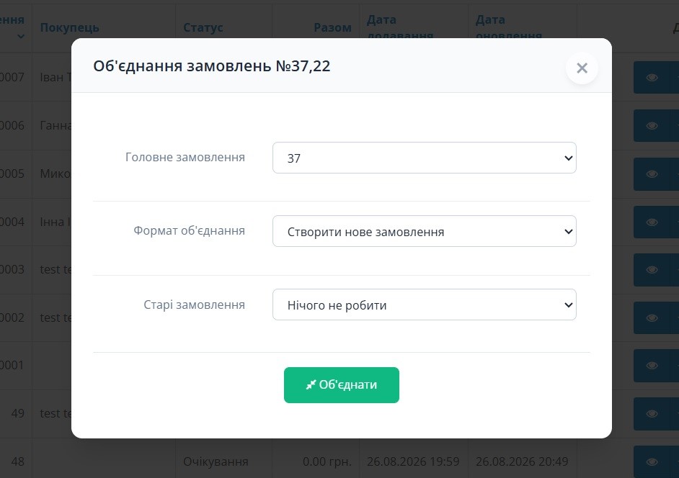This screenshot has width=679, height=478.
Task: Click the date 26.08.2026 20:49 in row 48
Action: click(522, 461)
